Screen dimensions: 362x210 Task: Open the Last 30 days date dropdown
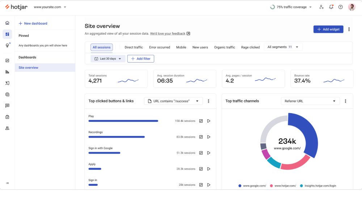(x=108, y=59)
